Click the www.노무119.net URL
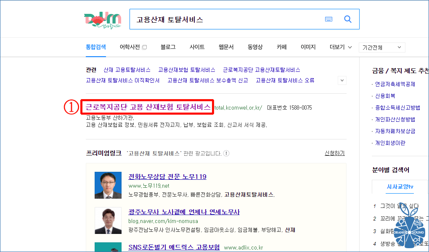 tap(149, 186)
